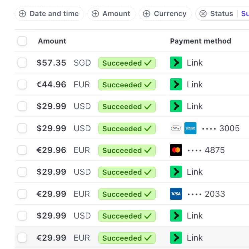The height and width of the screenshot is (249, 249).
Task: Check the box for the $57.35 SGD payment
Action: 22,63
